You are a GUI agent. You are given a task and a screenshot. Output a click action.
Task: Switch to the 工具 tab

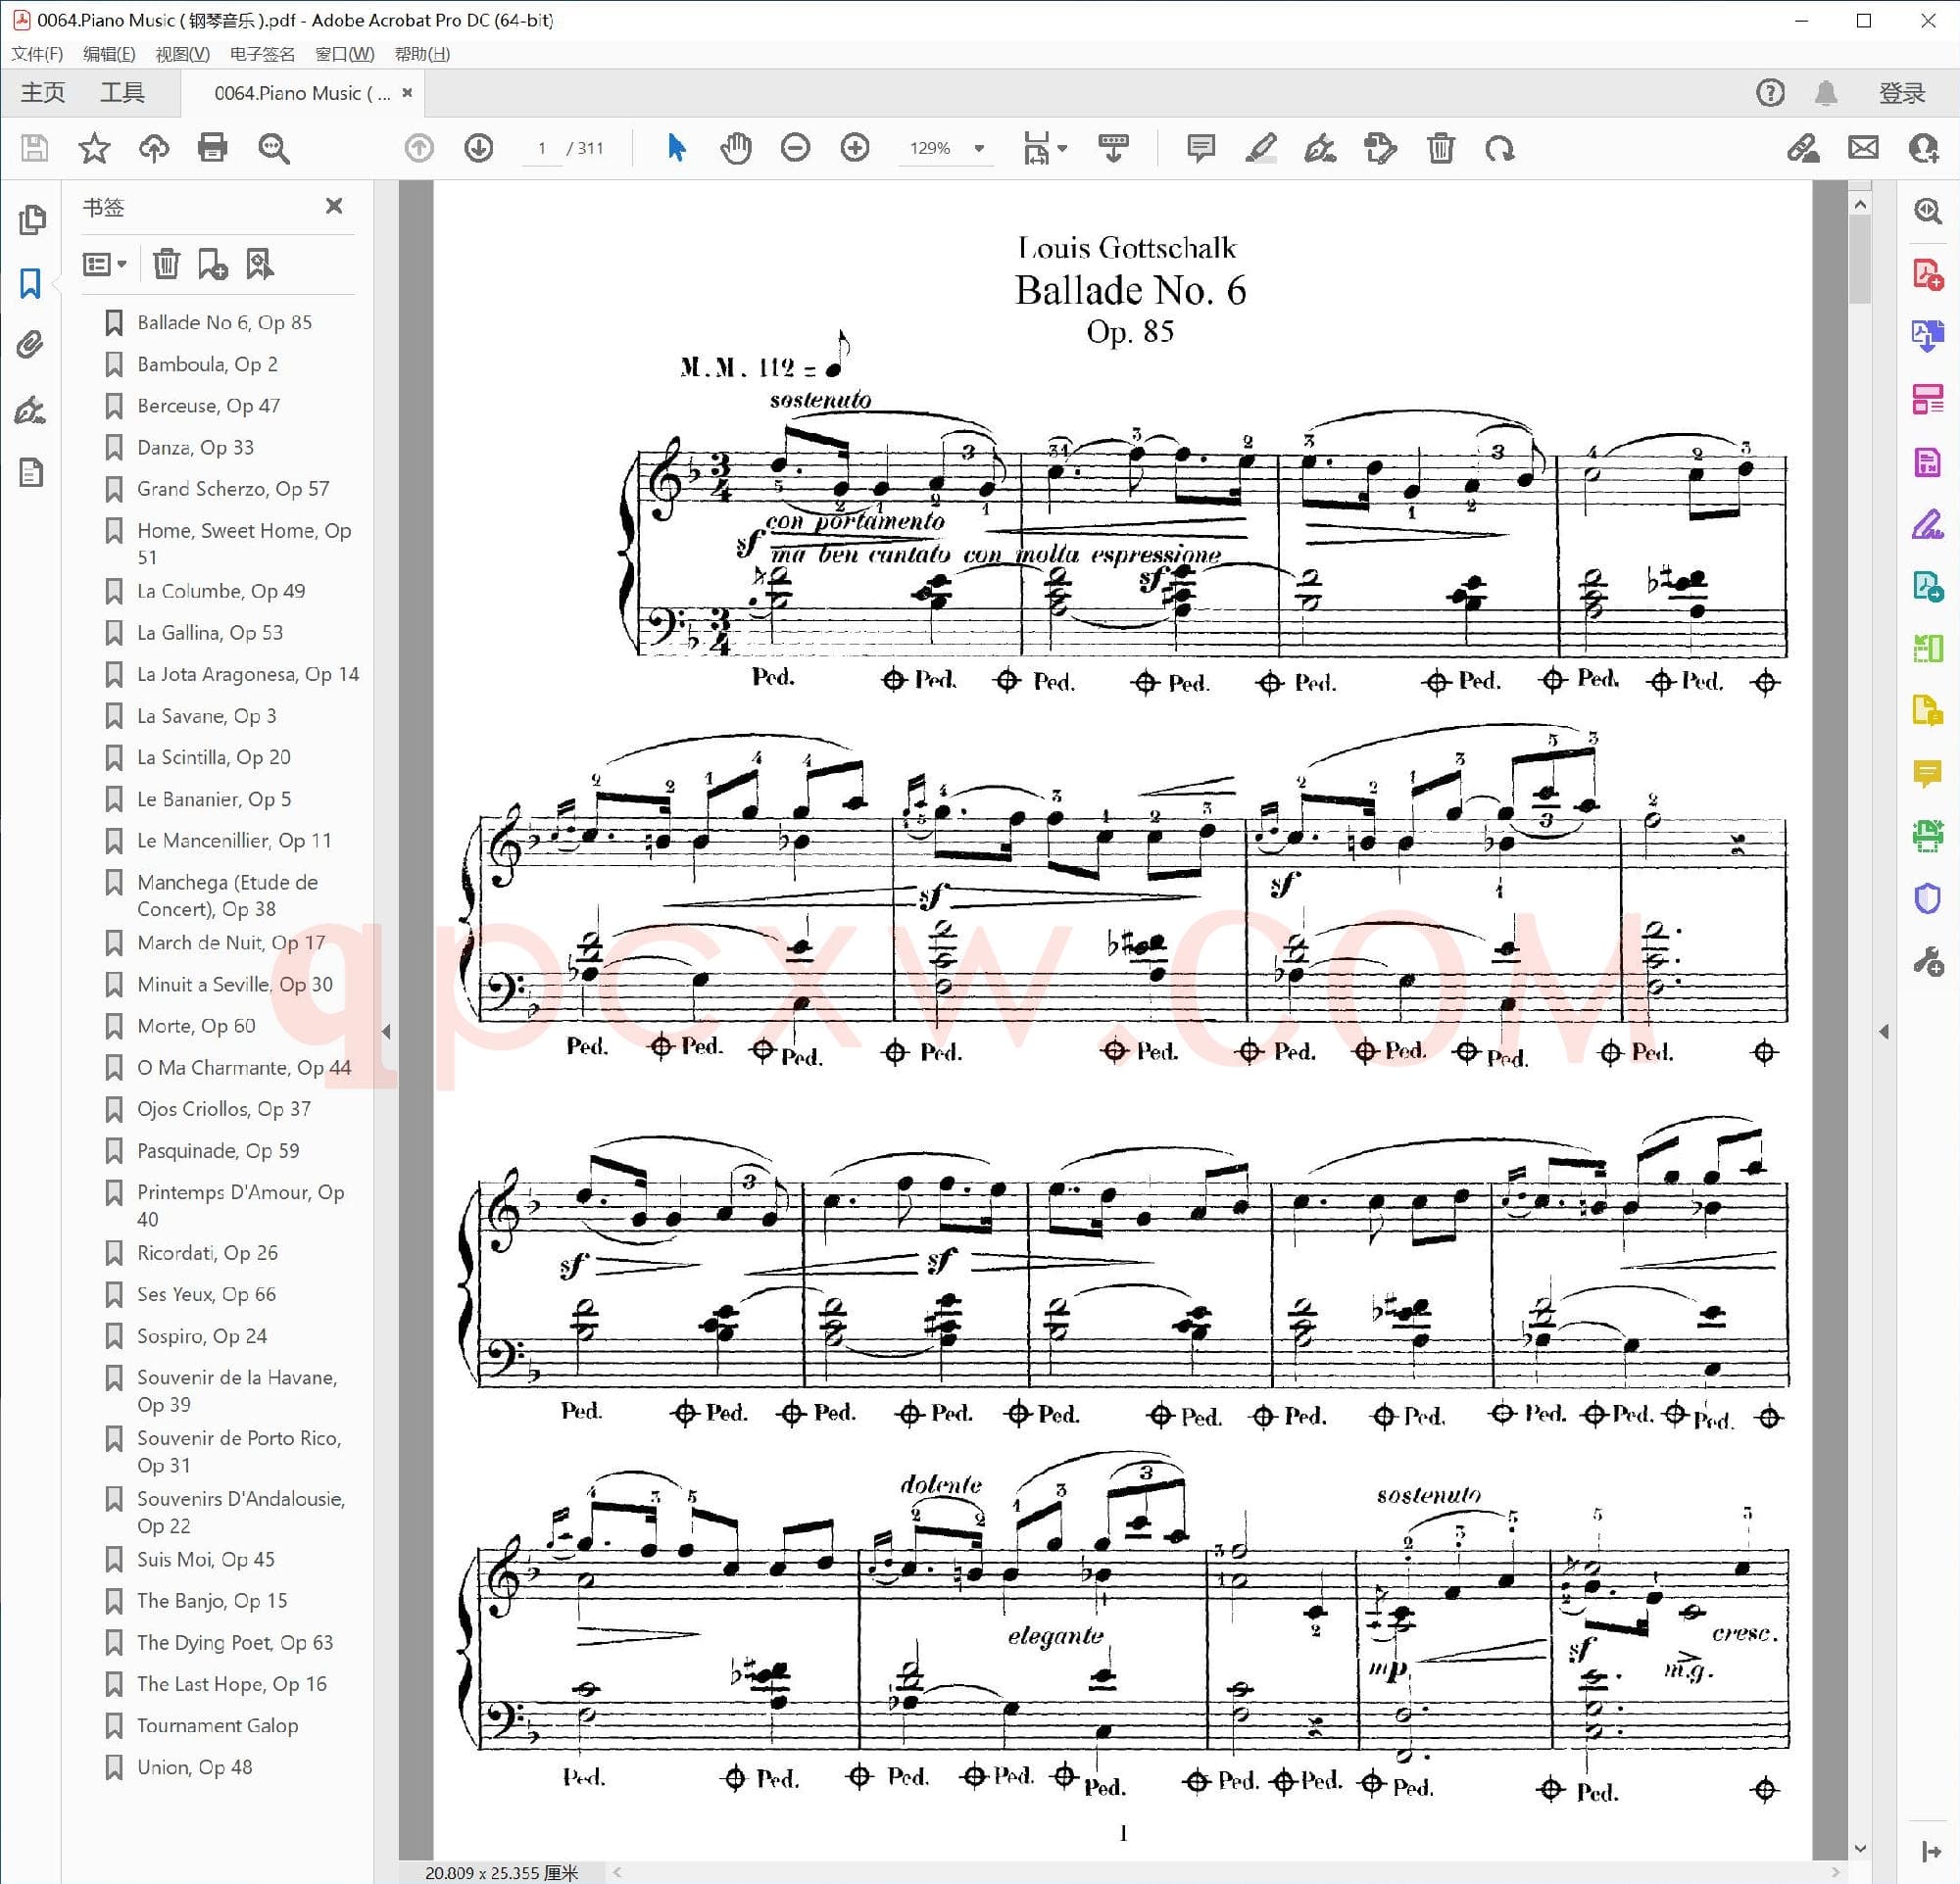(122, 93)
